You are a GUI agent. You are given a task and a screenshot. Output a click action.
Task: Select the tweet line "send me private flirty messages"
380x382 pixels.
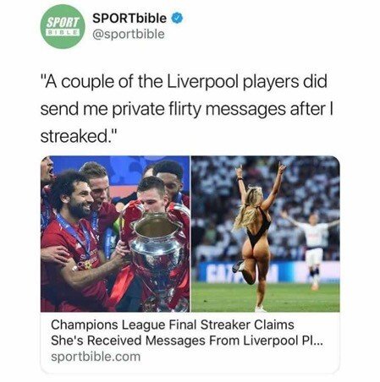coord(187,109)
